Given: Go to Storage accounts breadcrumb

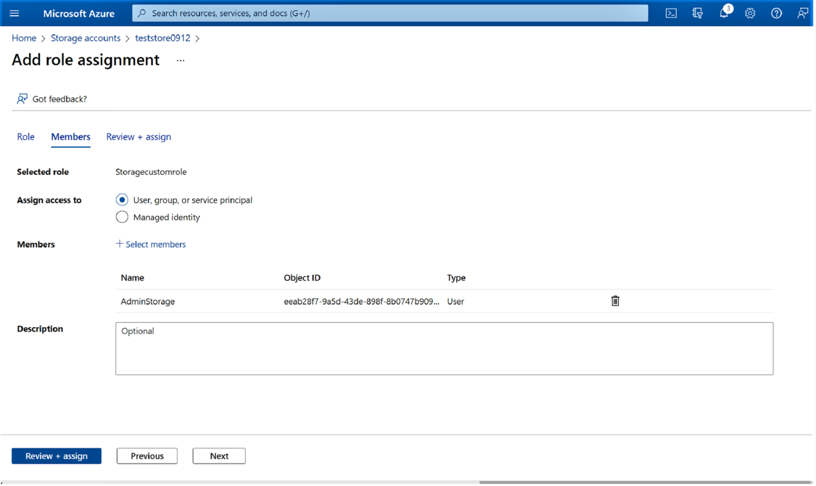Looking at the screenshot, I should [x=86, y=38].
